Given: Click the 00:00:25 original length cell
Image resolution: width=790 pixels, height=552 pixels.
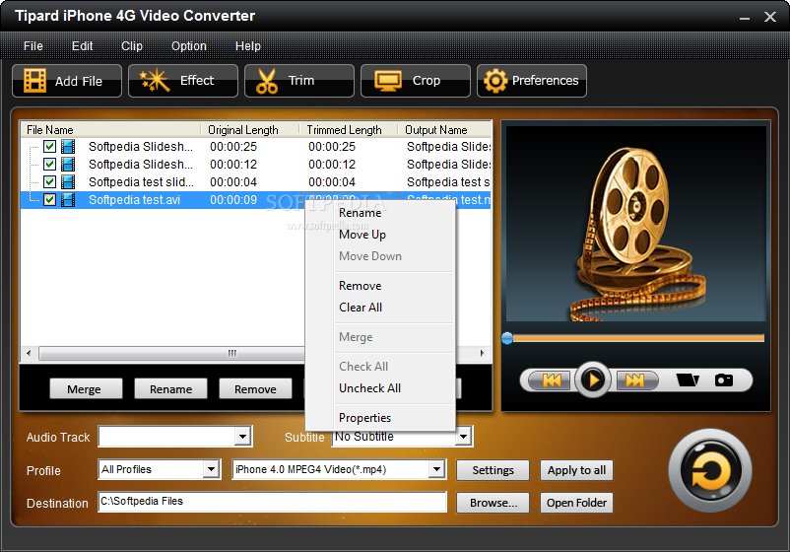Looking at the screenshot, I should (x=233, y=147).
